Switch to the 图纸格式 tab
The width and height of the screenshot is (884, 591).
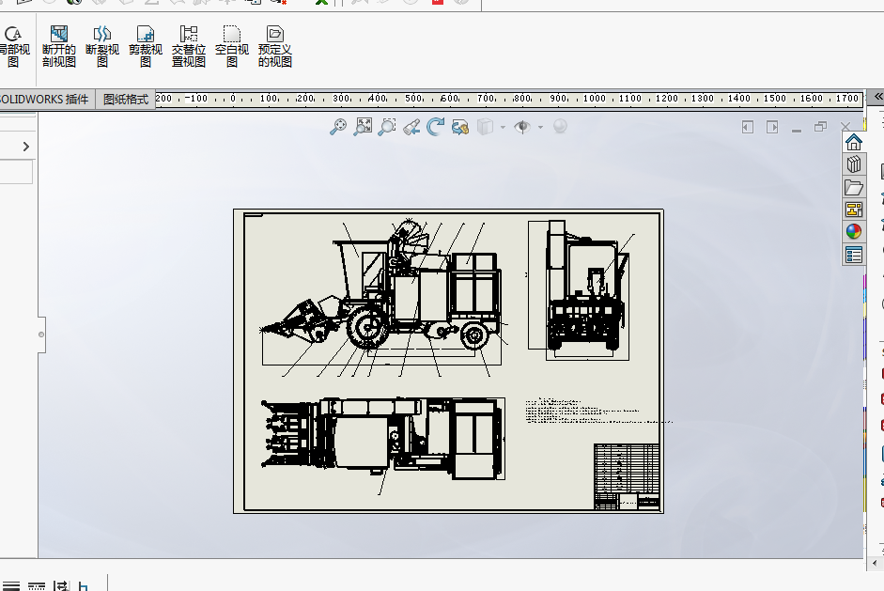coord(126,100)
